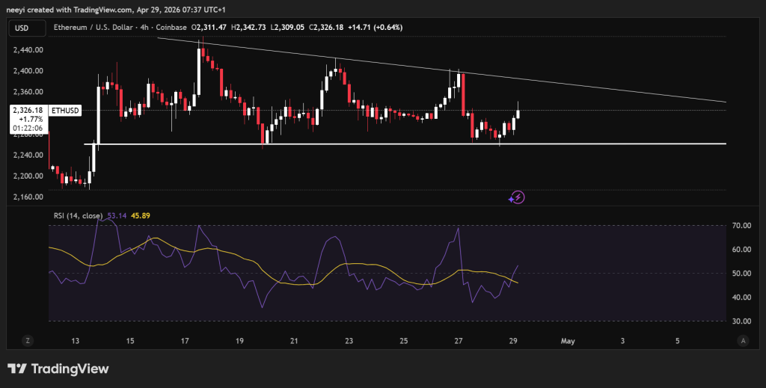This screenshot has width=766, height=388.
Task: Click the '29' date on time axis
Action: tap(513, 341)
